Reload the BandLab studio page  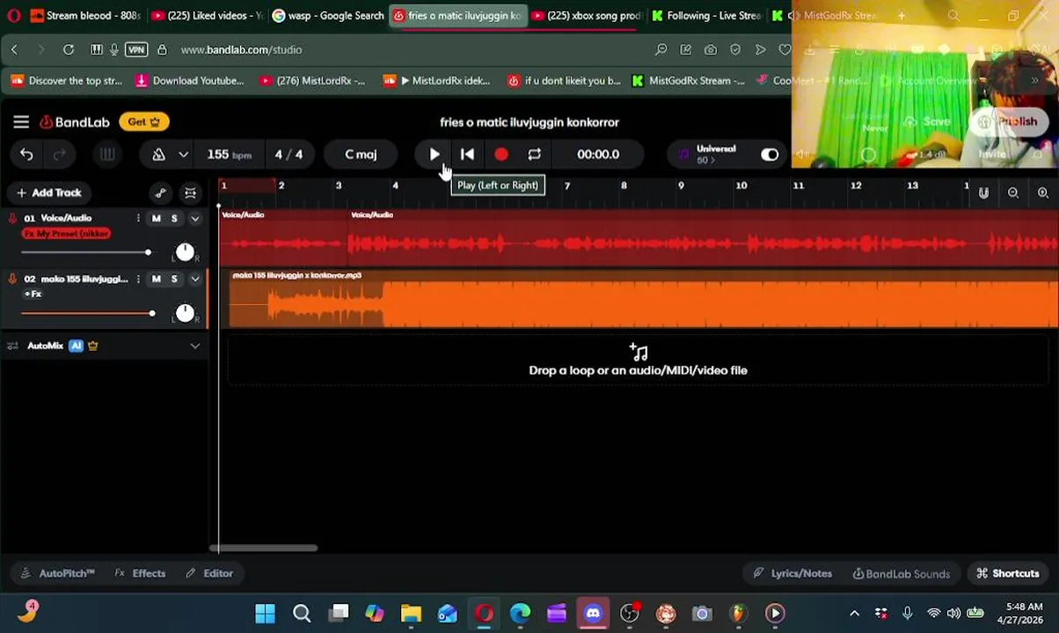pos(69,50)
